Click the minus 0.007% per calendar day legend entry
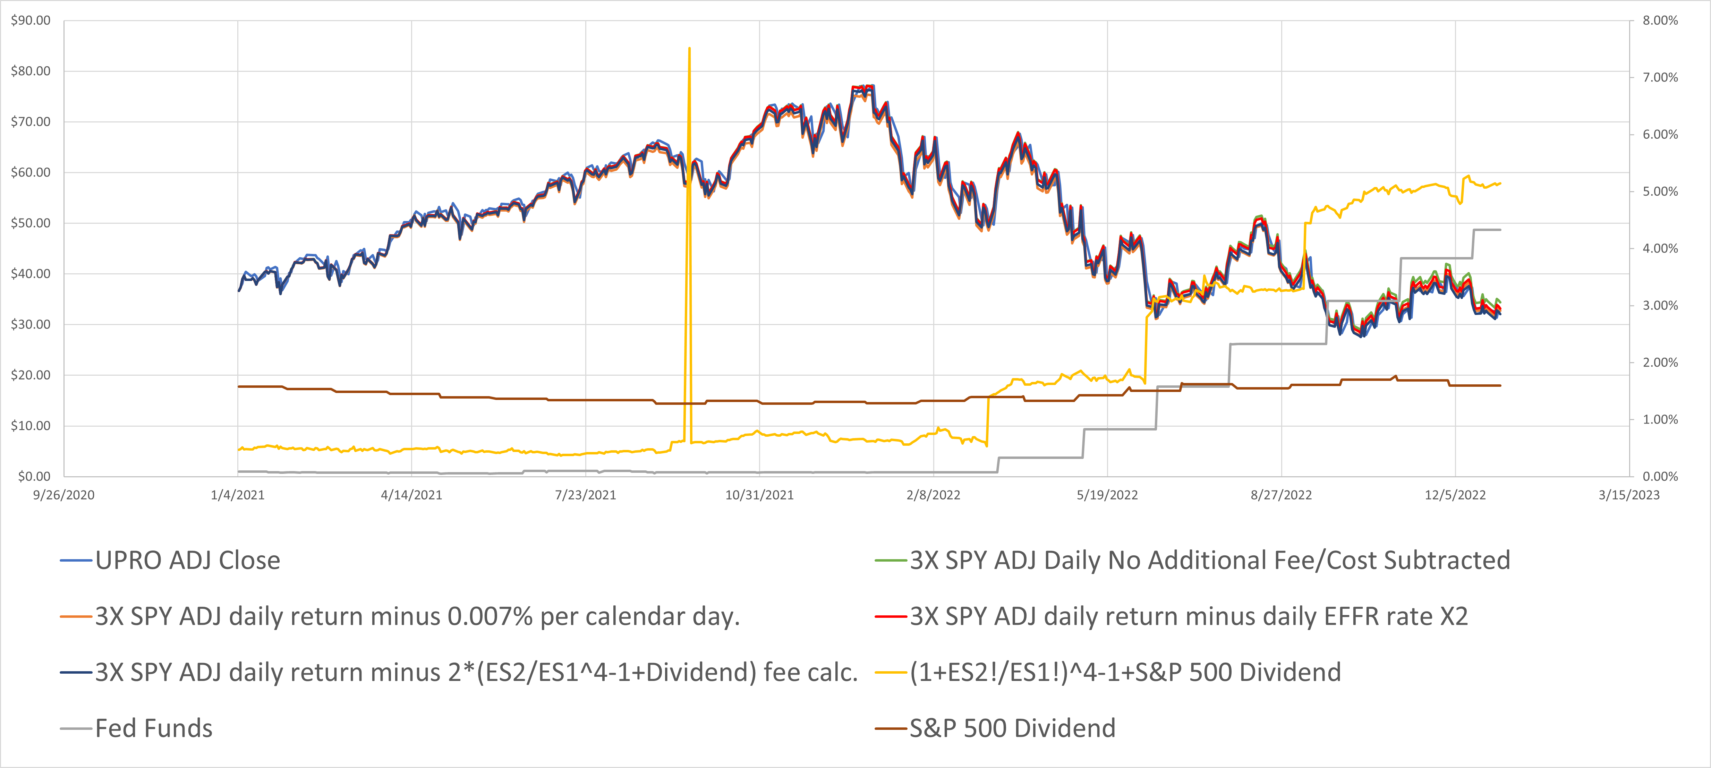Image resolution: width=1711 pixels, height=768 pixels. point(417,616)
